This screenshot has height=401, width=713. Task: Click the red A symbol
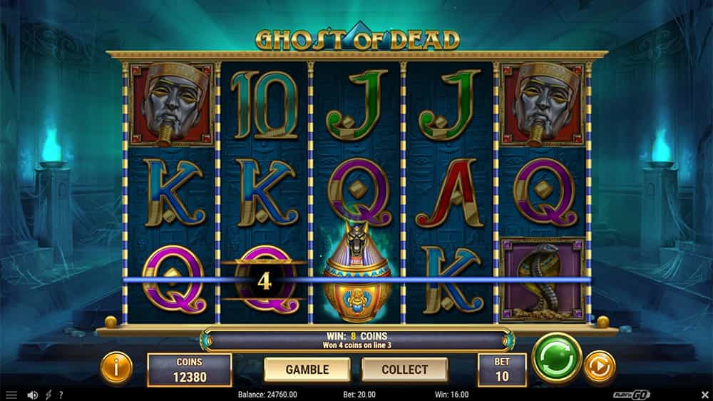449,193
